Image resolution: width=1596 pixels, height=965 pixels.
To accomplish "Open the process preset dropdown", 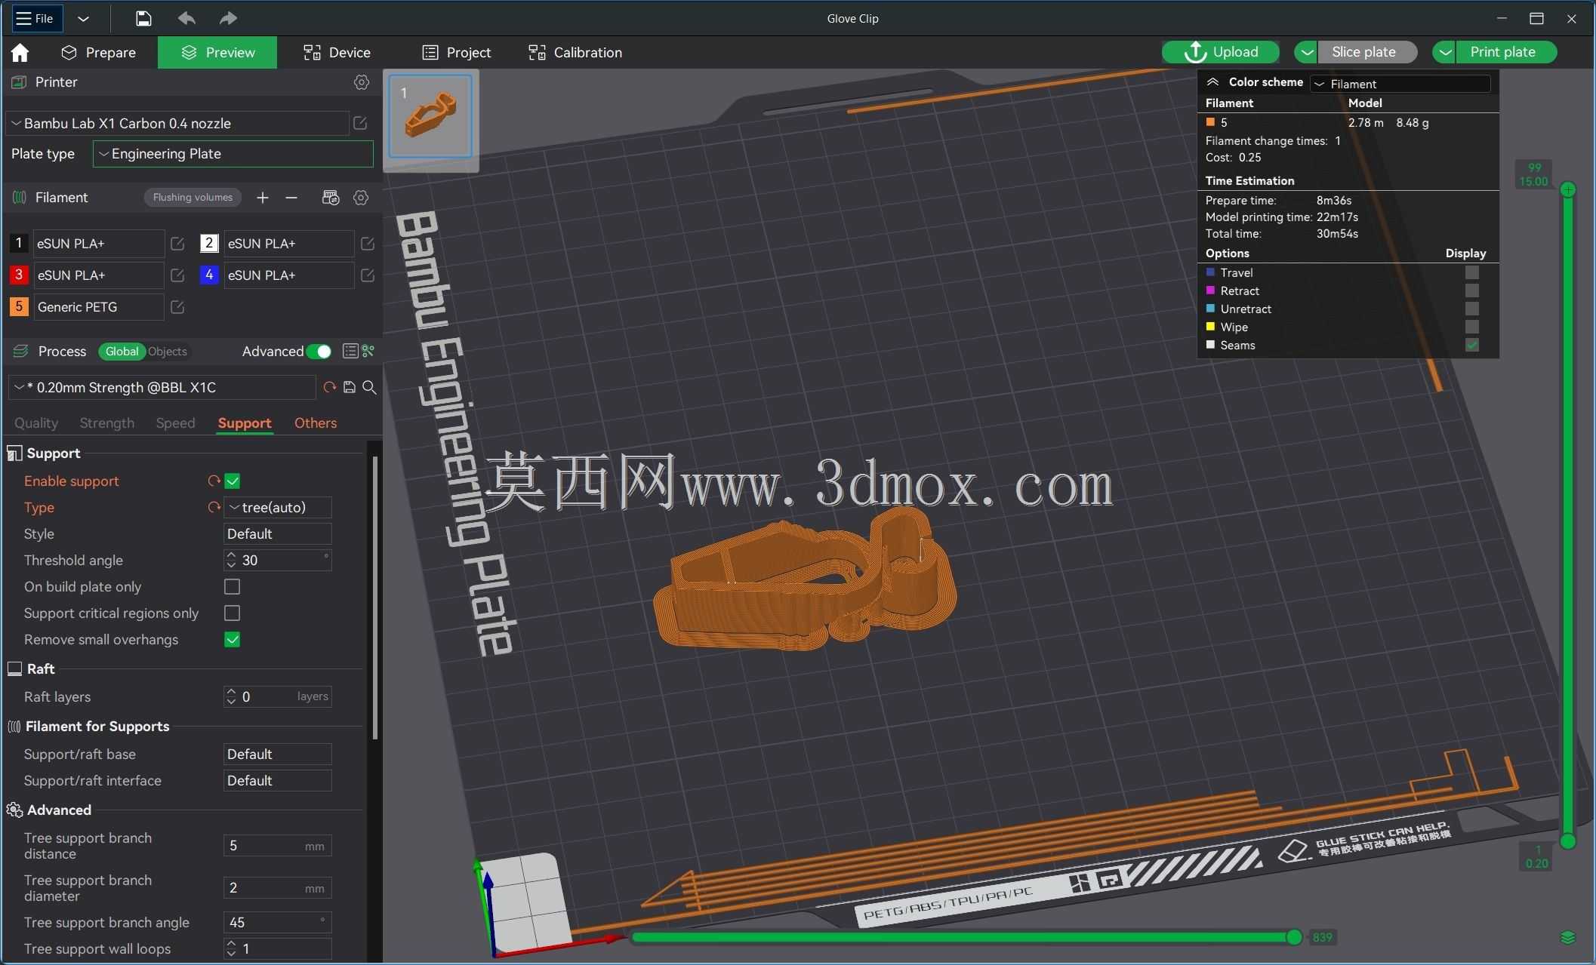I will click(x=162, y=387).
